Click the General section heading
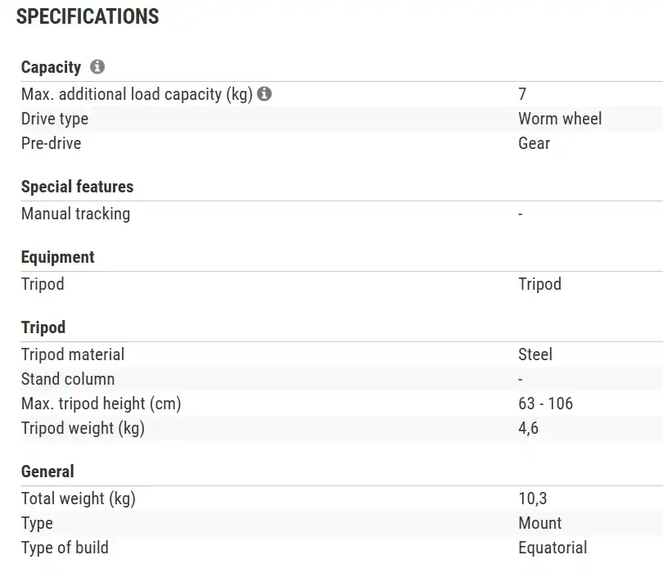The width and height of the screenshot is (663, 573). point(47,471)
